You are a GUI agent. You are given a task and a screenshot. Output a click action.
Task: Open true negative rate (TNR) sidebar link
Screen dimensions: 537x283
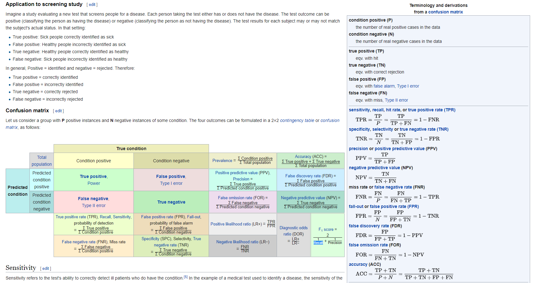[424, 129]
